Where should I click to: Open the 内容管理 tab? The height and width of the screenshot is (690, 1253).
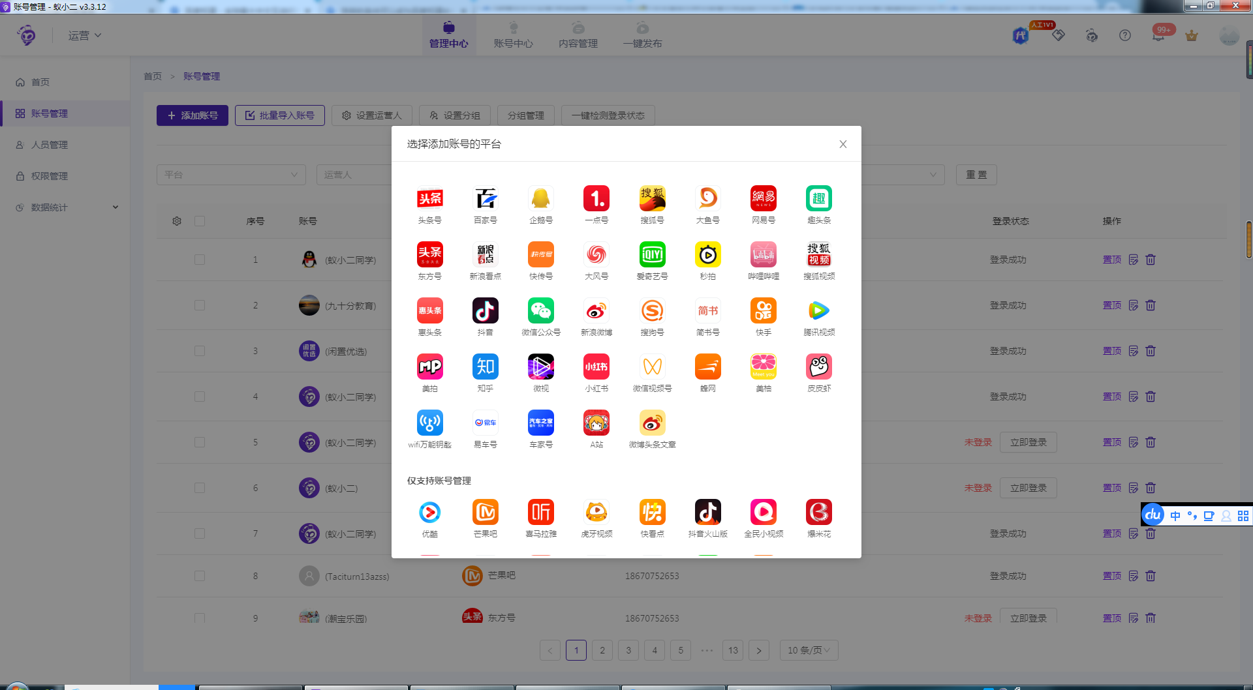[578, 35]
